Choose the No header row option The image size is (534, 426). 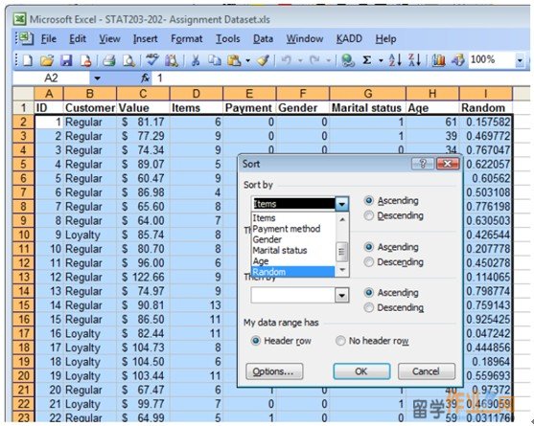click(372, 341)
